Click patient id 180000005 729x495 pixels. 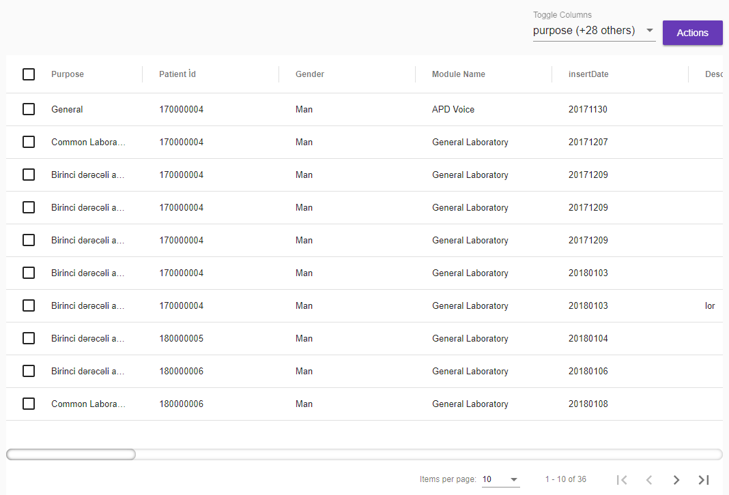click(x=182, y=338)
